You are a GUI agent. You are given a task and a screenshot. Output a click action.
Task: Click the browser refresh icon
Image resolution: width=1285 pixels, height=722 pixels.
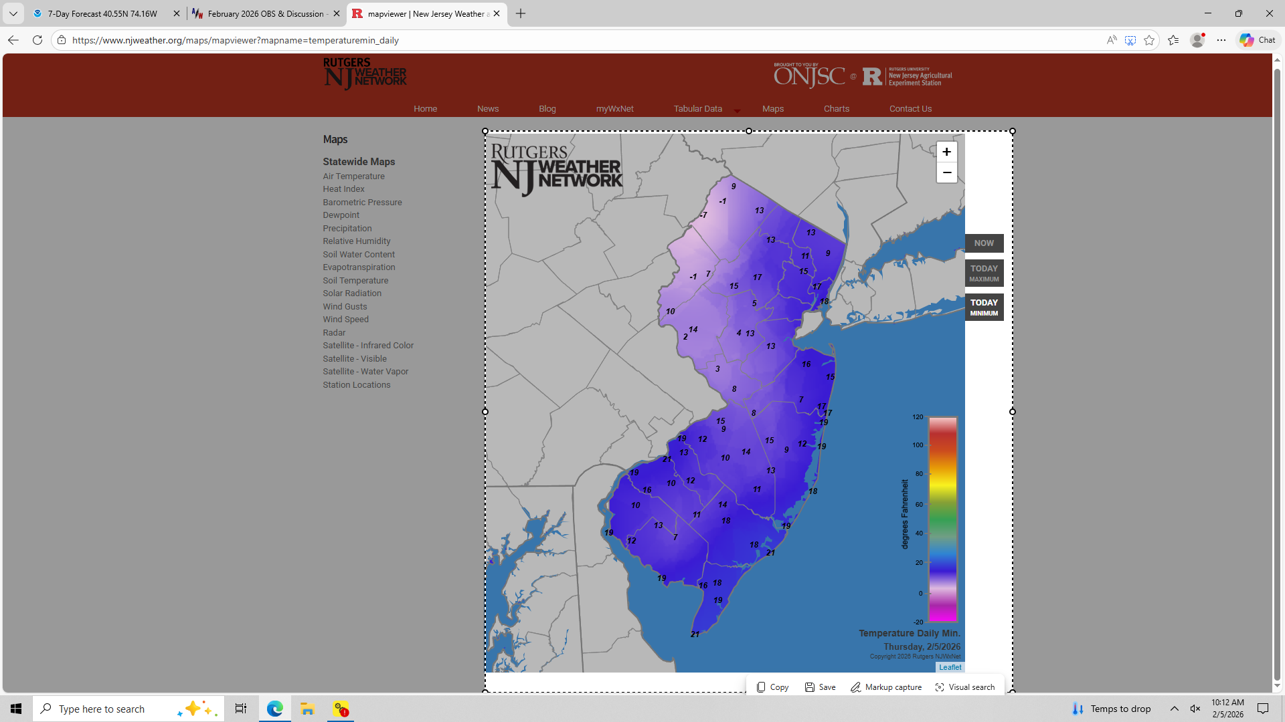tap(37, 40)
